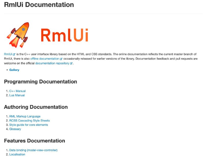Viewport: 204px width, 157px height.
Task: Open the documentation repository link
Action: (x=54, y=63)
